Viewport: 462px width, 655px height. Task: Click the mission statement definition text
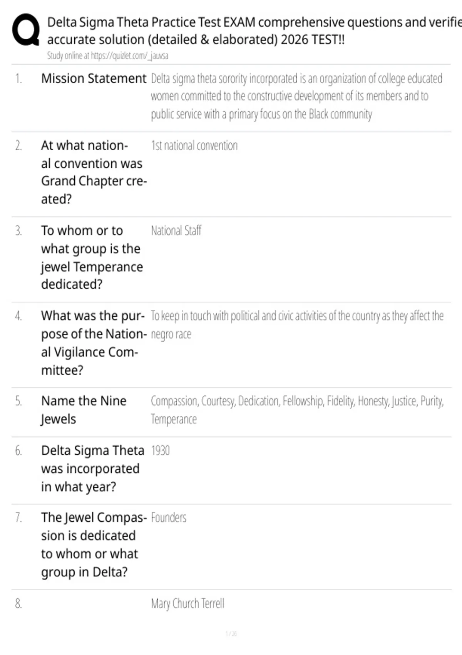click(x=296, y=96)
